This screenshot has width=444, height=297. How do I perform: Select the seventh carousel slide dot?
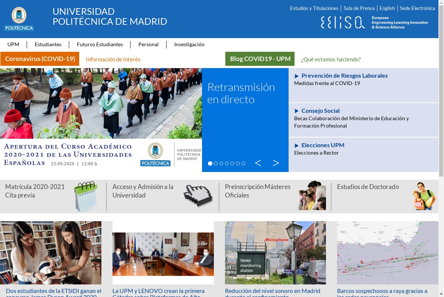coord(243,163)
